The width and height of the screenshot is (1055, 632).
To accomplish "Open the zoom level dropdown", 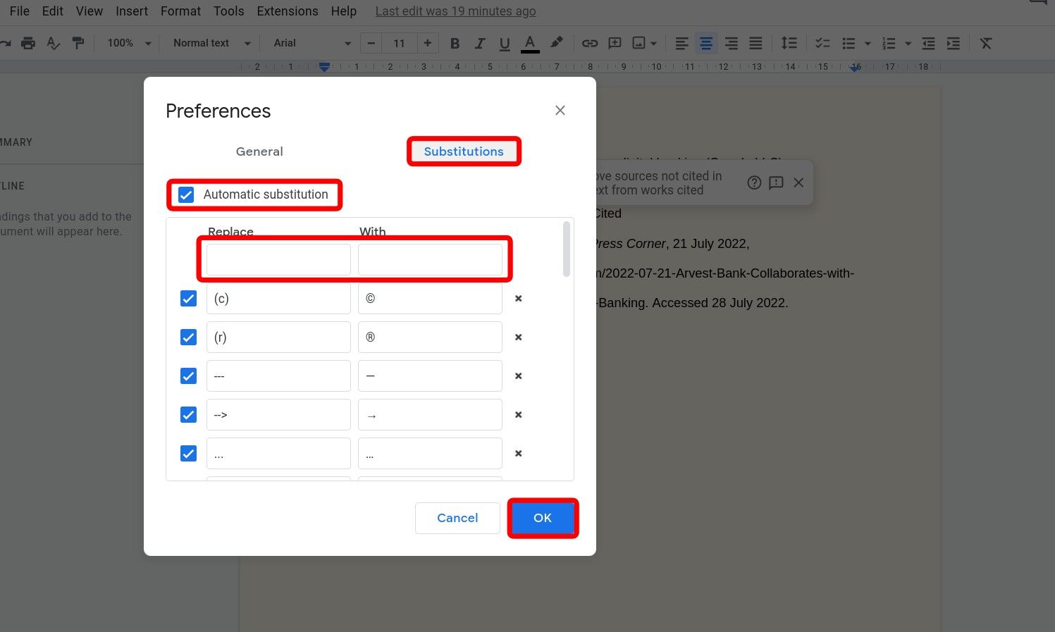I will (127, 43).
